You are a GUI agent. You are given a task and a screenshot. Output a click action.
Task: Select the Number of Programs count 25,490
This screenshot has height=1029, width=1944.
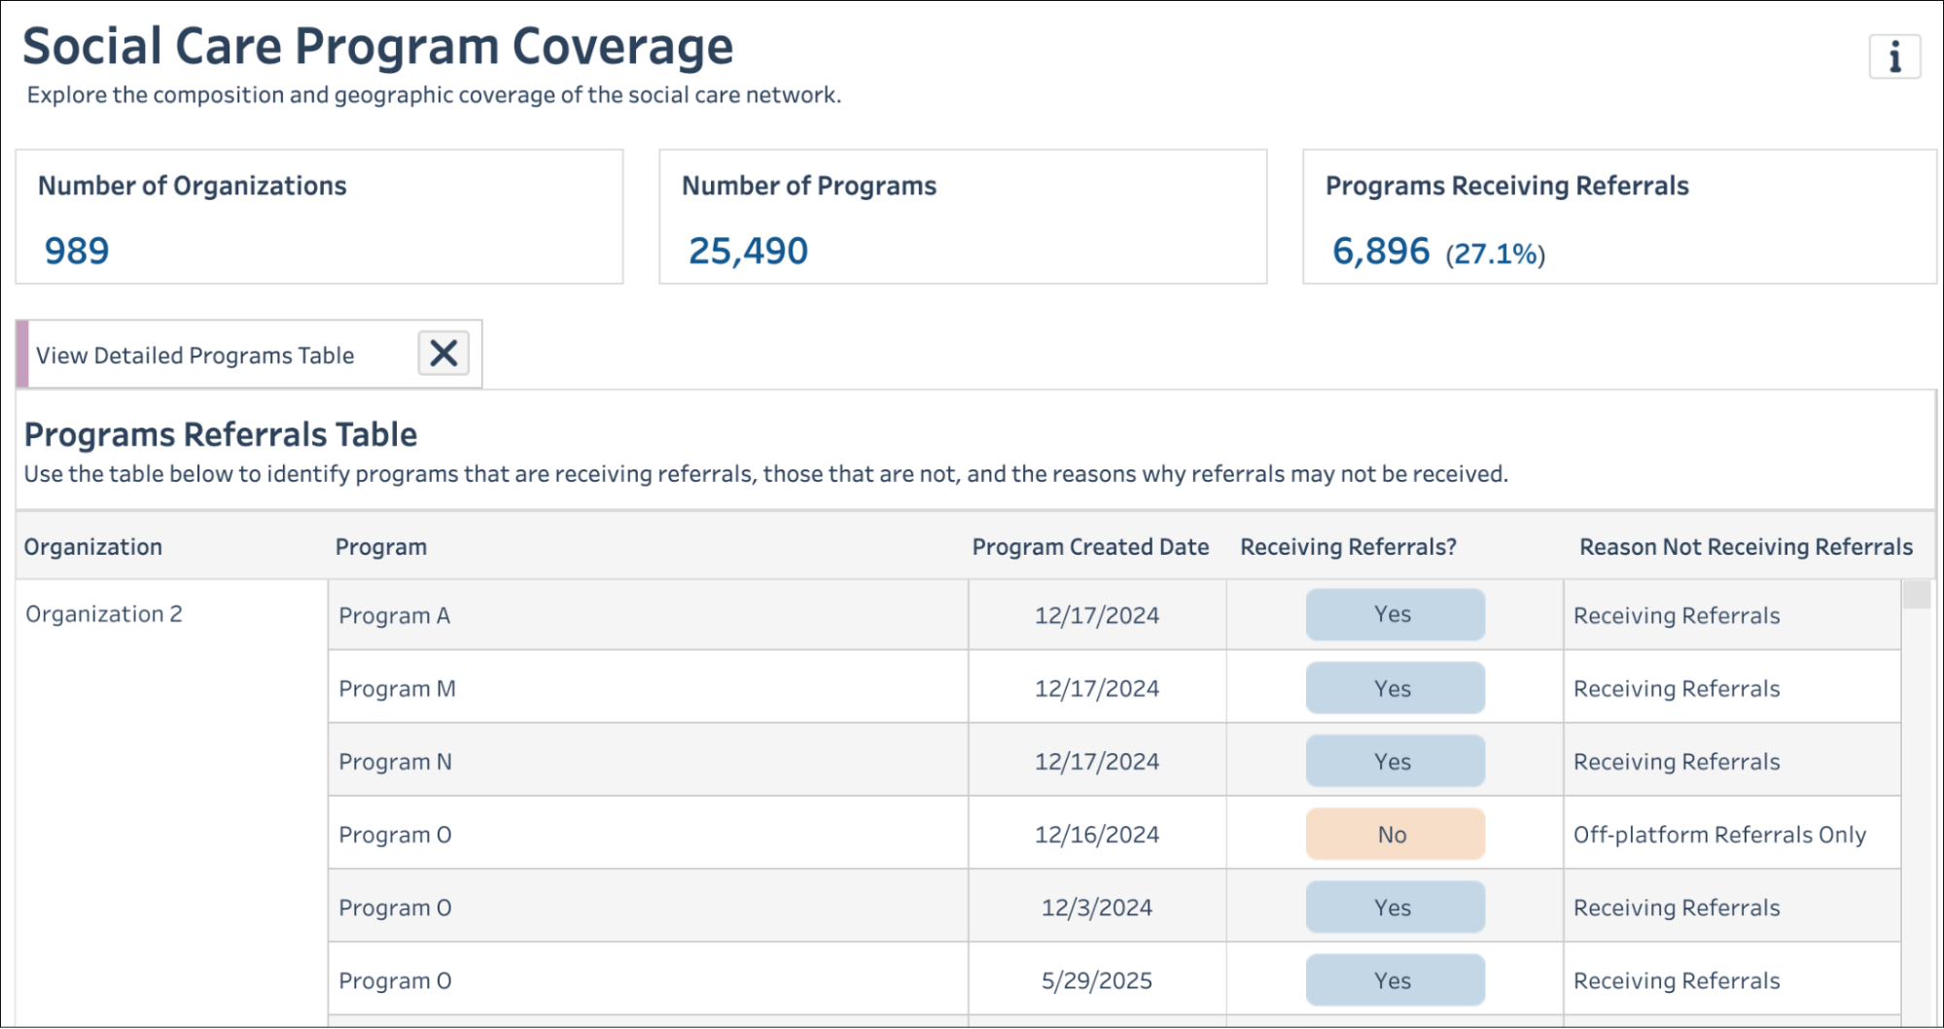pyautogui.click(x=748, y=251)
